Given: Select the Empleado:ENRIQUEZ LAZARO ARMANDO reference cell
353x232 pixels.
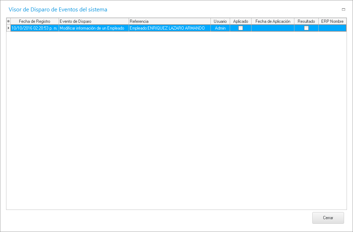Looking at the screenshot, I should click(170, 28).
